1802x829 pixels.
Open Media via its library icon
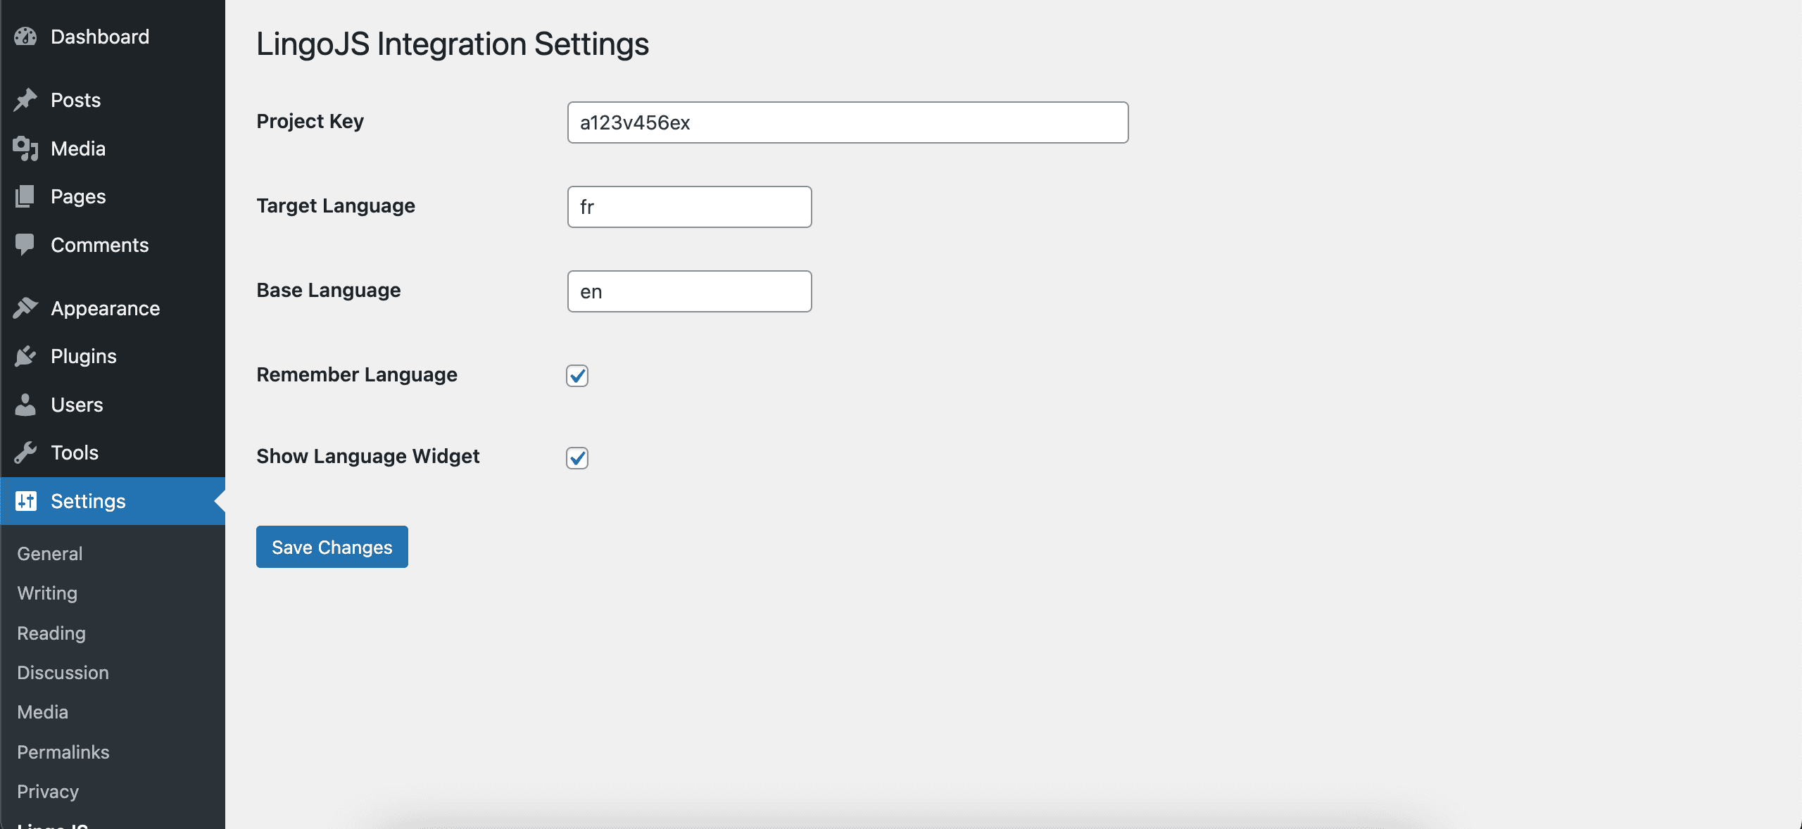point(25,148)
